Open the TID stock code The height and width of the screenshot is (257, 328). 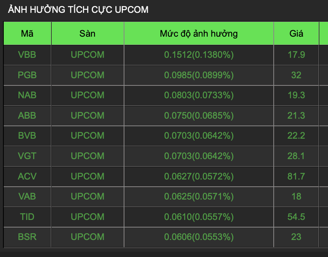tap(27, 217)
